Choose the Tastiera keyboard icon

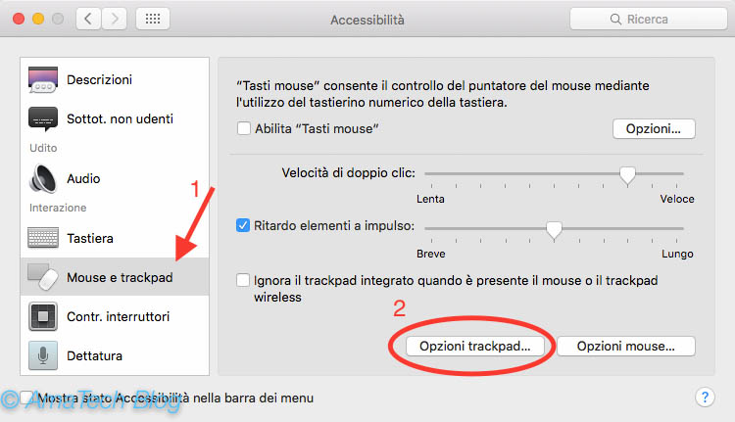click(43, 238)
